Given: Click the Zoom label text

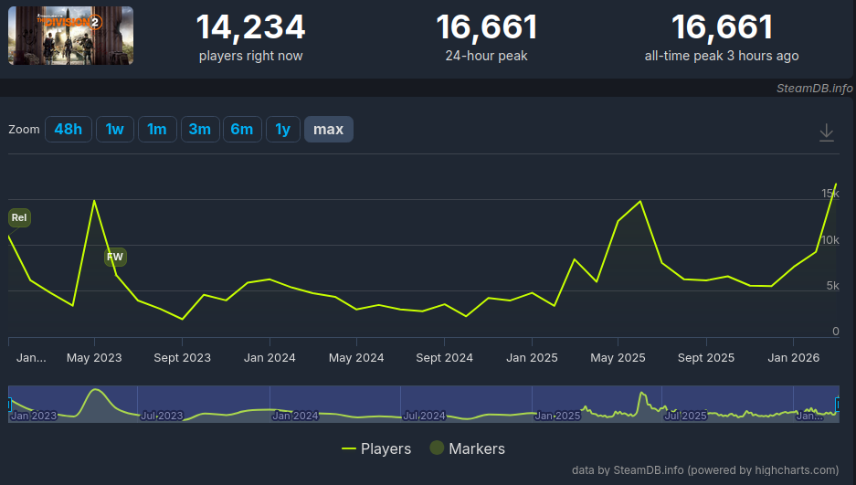Looking at the screenshot, I should point(24,130).
